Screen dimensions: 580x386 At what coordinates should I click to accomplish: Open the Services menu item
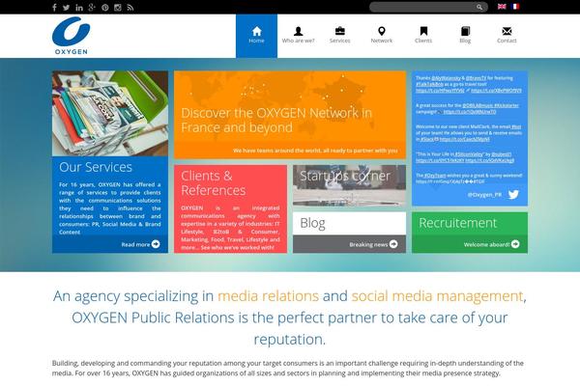point(340,36)
